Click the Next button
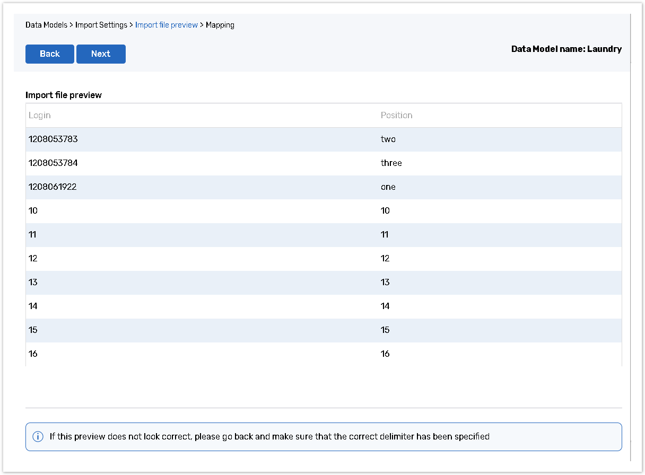Image resolution: width=645 pixels, height=475 pixels. click(x=101, y=54)
